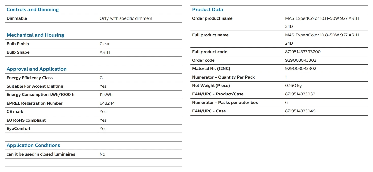Select the full product code 871951433393200

coord(303,52)
